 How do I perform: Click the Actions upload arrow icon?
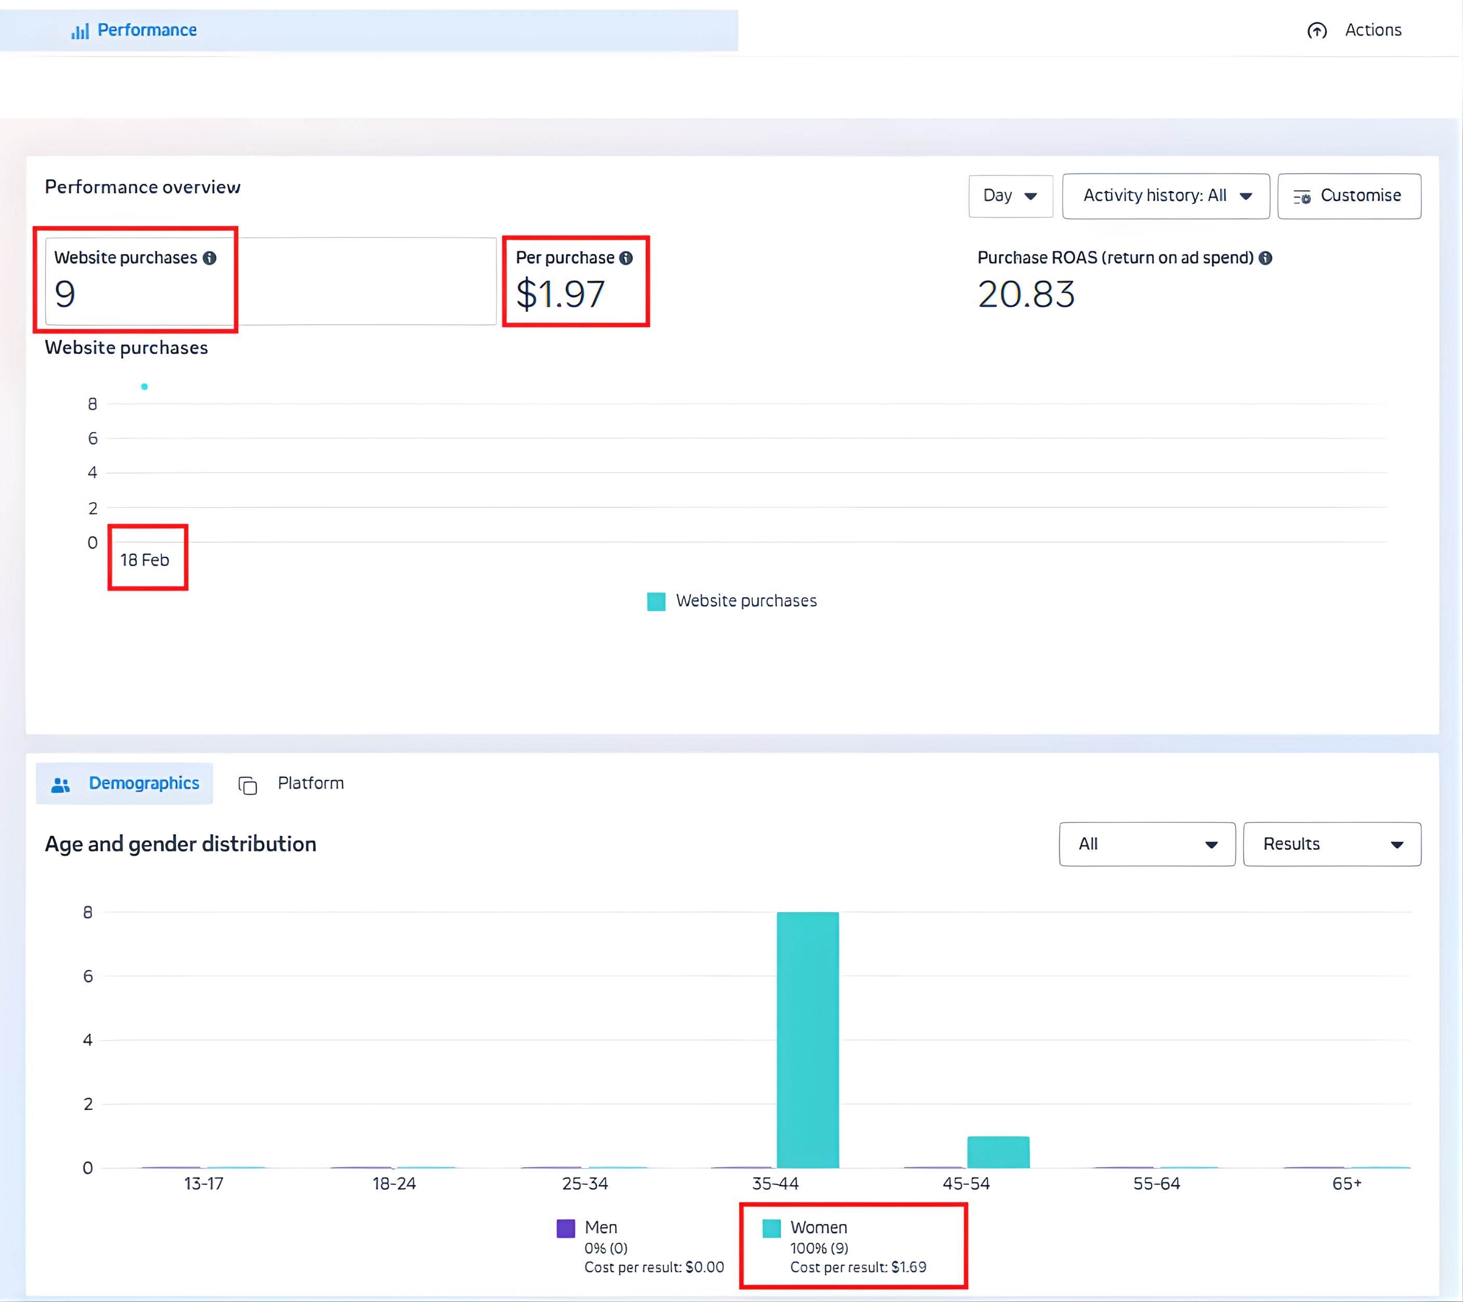click(x=1316, y=31)
